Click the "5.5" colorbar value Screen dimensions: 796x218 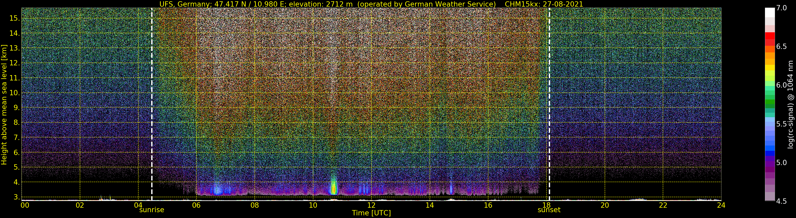coord(781,124)
